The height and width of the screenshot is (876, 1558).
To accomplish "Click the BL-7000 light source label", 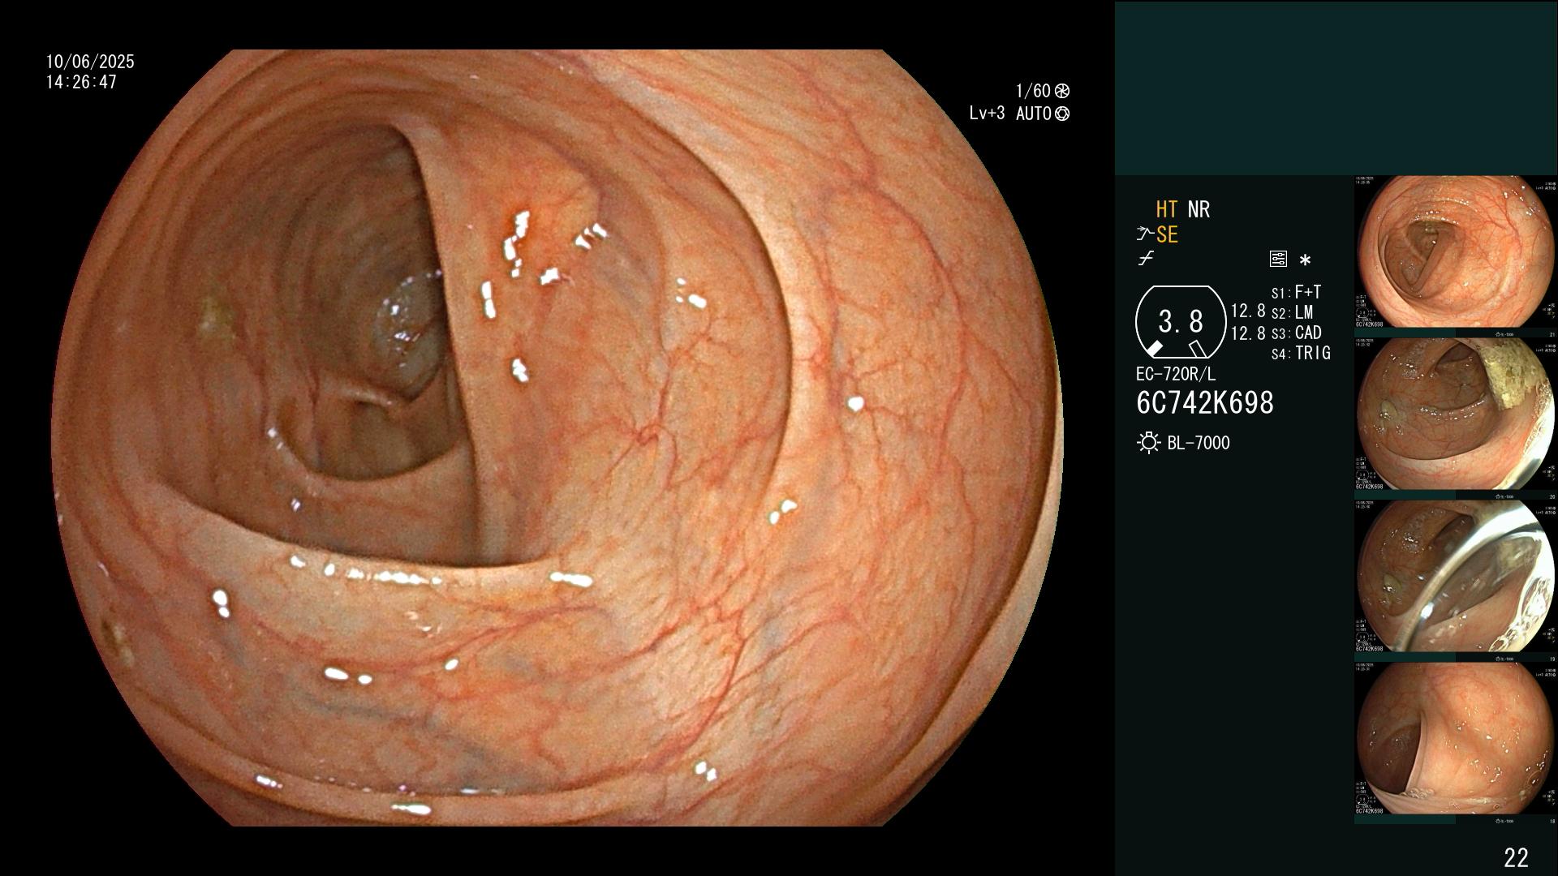I will pyautogui.click(x=1199, y=443).
